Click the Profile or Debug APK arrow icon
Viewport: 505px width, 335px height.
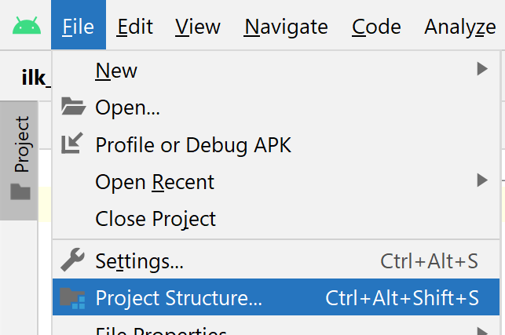coord(72,143)
